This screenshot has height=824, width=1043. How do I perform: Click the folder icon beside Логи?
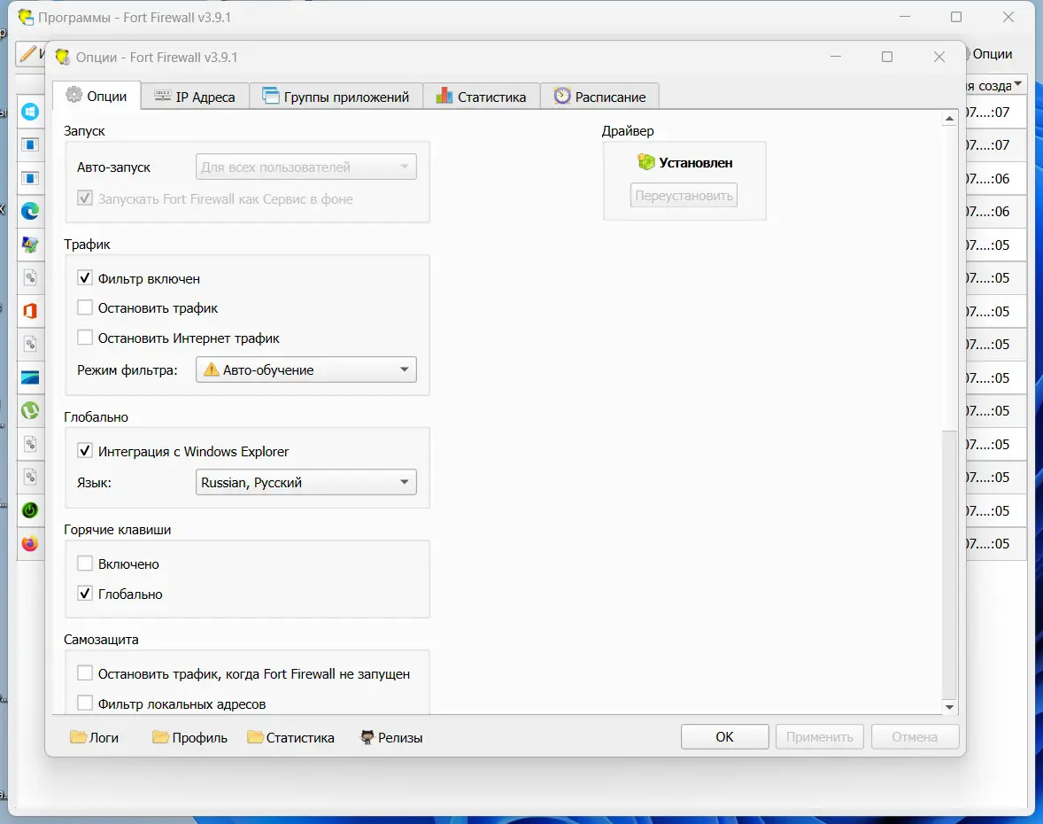[78, 737]
